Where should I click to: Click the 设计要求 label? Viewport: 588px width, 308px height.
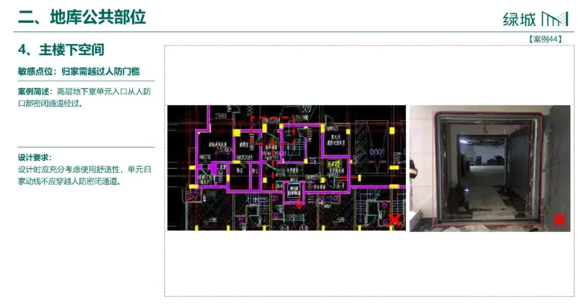(x=34, y=157)
